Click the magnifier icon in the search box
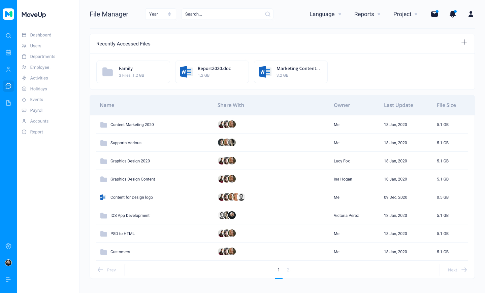This screenshot has height=293, width=485. [x=268, y=14]
